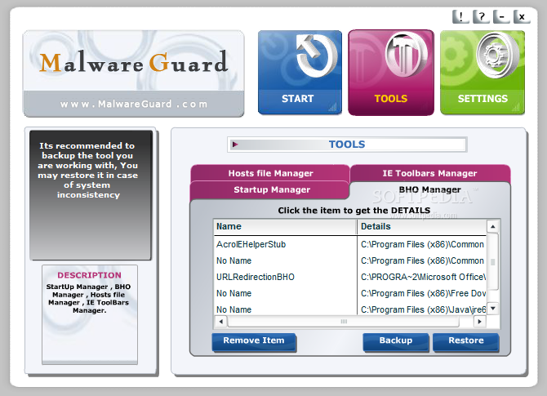Click the list's vertical scroll up arrow
The image size is (547, 396).
pyautogui.click(x=492, y=227)
